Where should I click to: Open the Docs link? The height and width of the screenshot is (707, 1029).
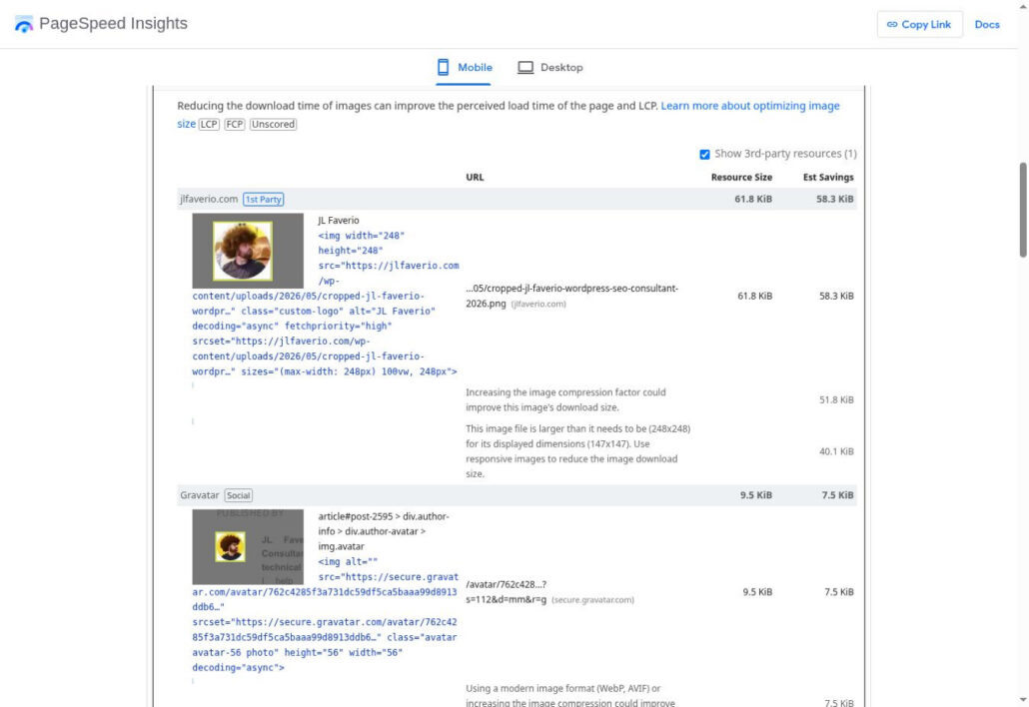[986, 24]
